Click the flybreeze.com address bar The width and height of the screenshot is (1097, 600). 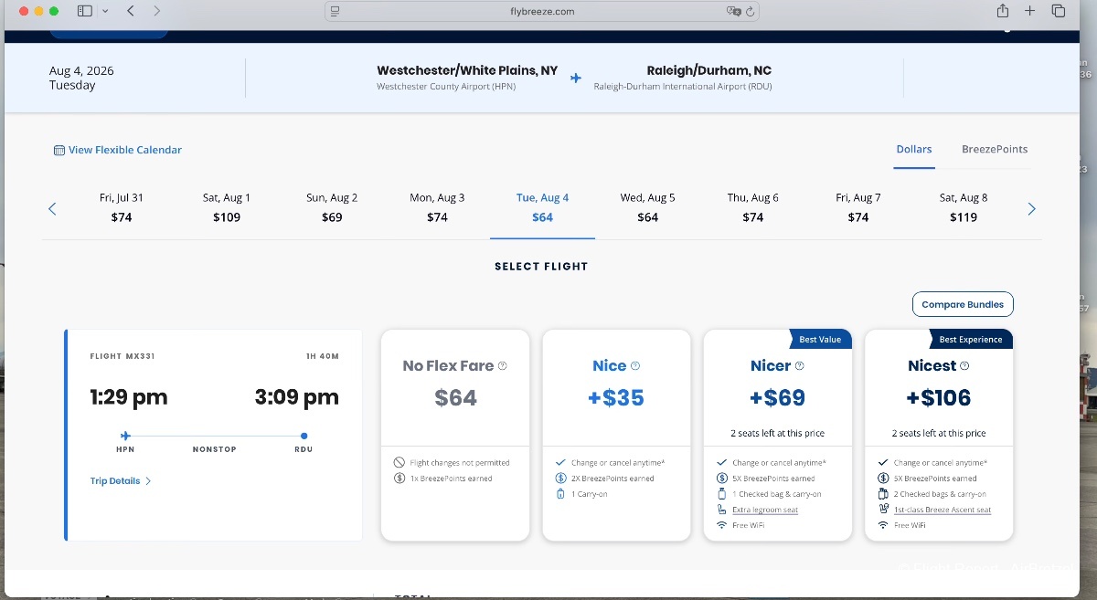click(x=541, y=12)
